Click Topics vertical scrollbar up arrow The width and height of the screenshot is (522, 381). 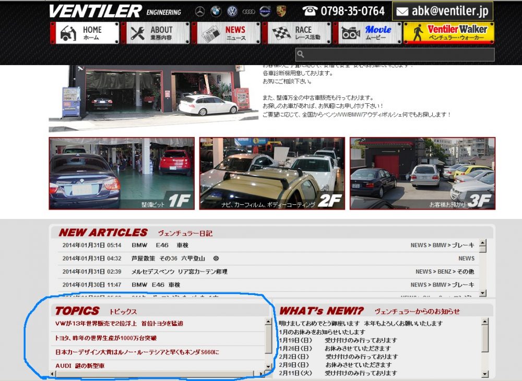[x=268, y=322]
